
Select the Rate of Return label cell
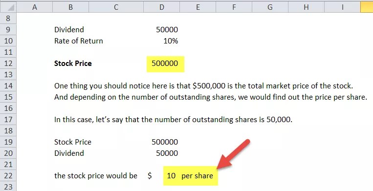tap(79, 41)
